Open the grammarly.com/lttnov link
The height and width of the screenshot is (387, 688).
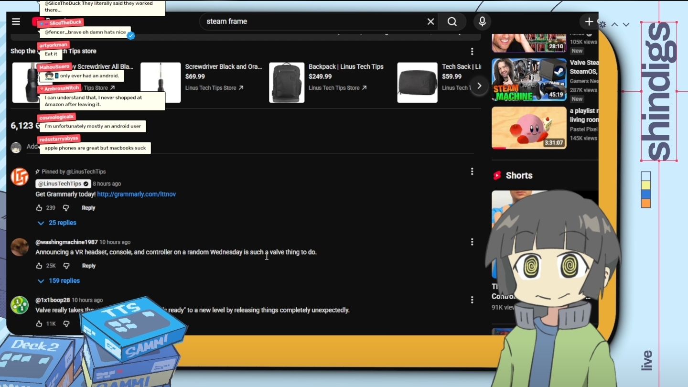(137, 194)
